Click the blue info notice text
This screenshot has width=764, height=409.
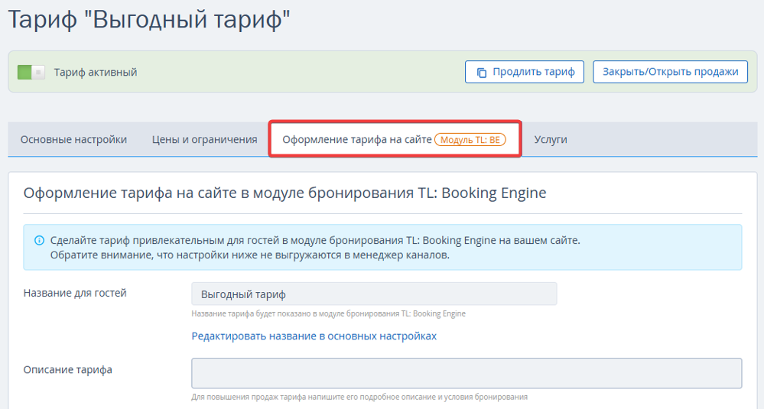(315, 248)
